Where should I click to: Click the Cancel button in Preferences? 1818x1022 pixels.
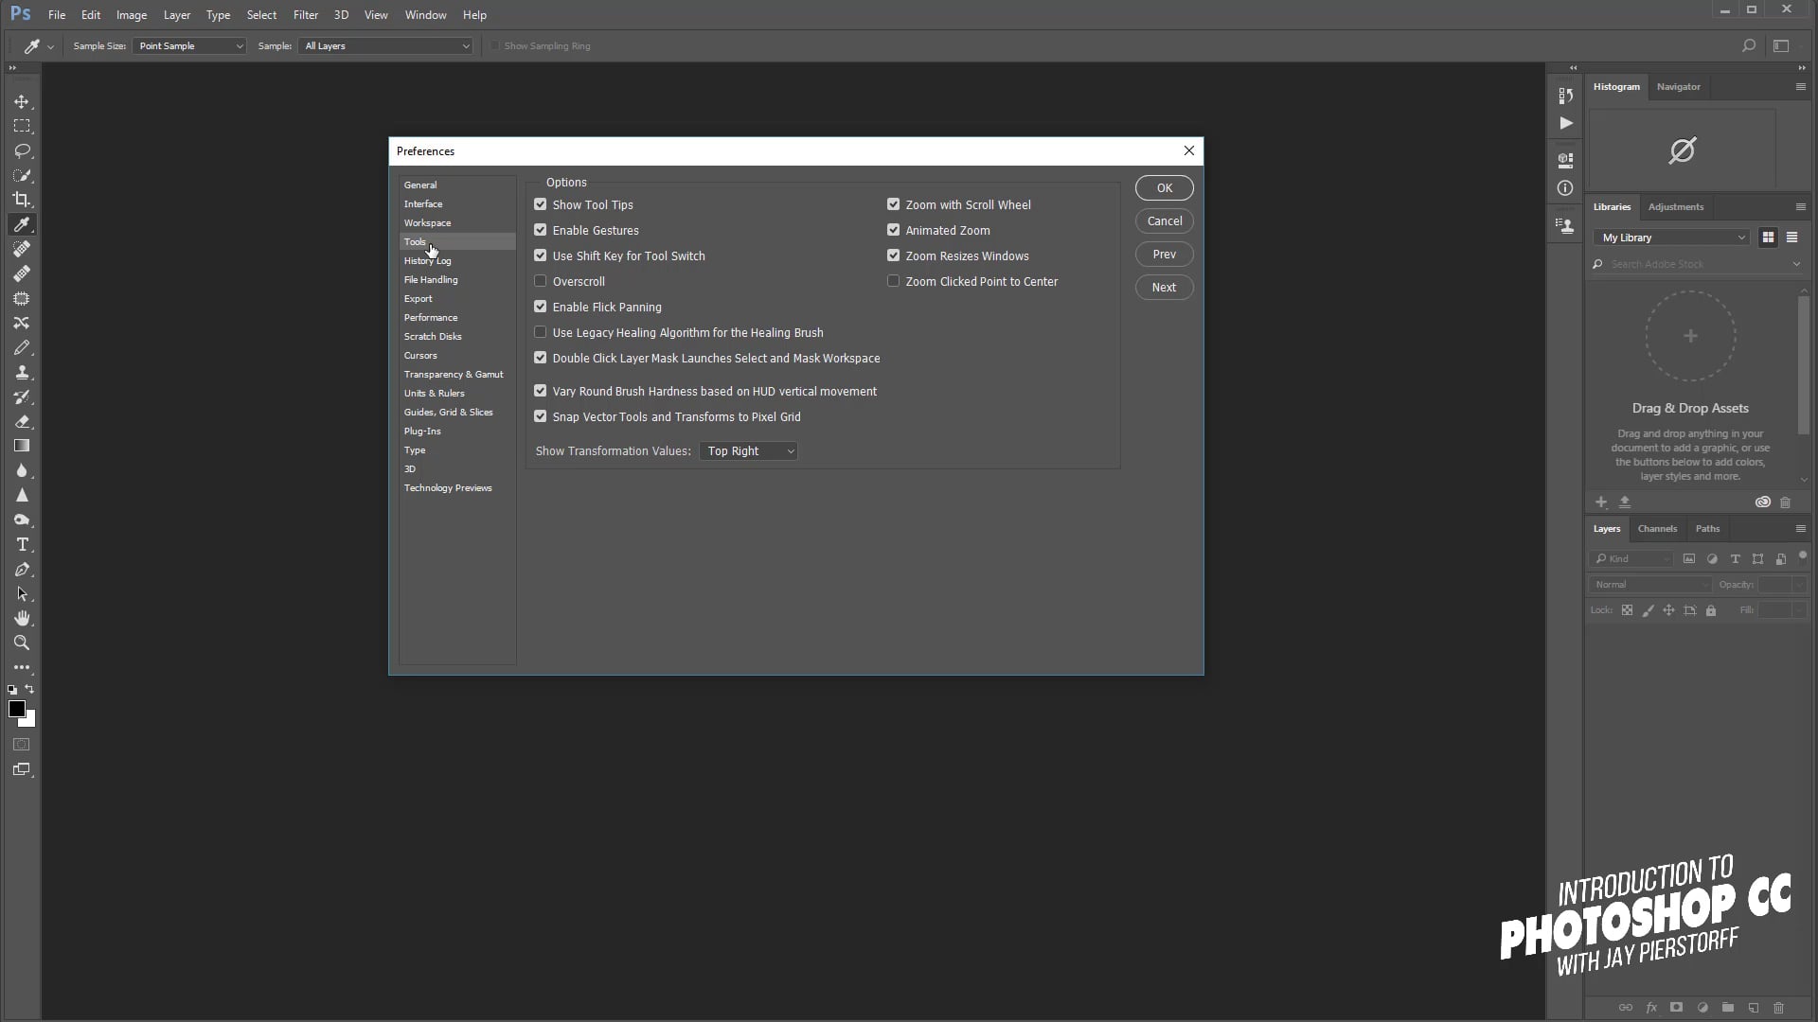point(1164,220)
